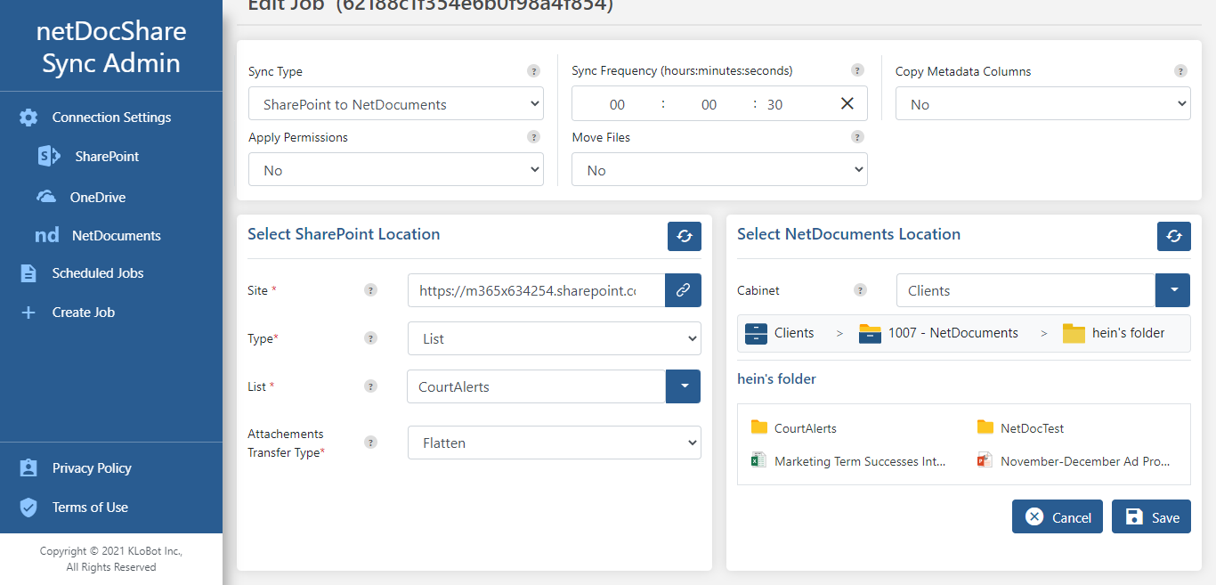Open the Terms of Use link
Viewport: 1216px width, 585px height.
(x=90, y=508)
